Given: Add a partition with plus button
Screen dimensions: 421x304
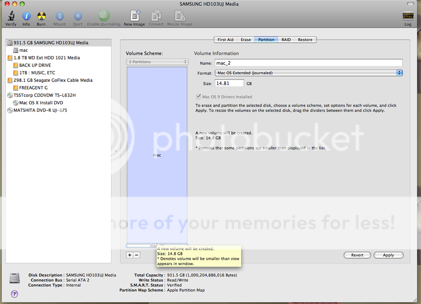Looking at the screenshot, I should (x=130, y=255).
